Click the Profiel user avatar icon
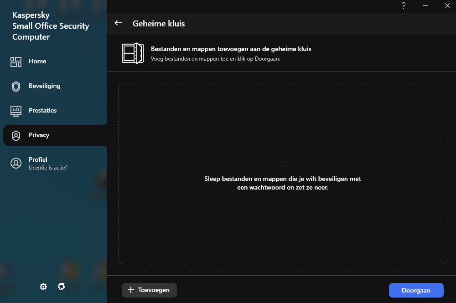Image resolution: width=456 pixels, height=303 pixels. 16,163
